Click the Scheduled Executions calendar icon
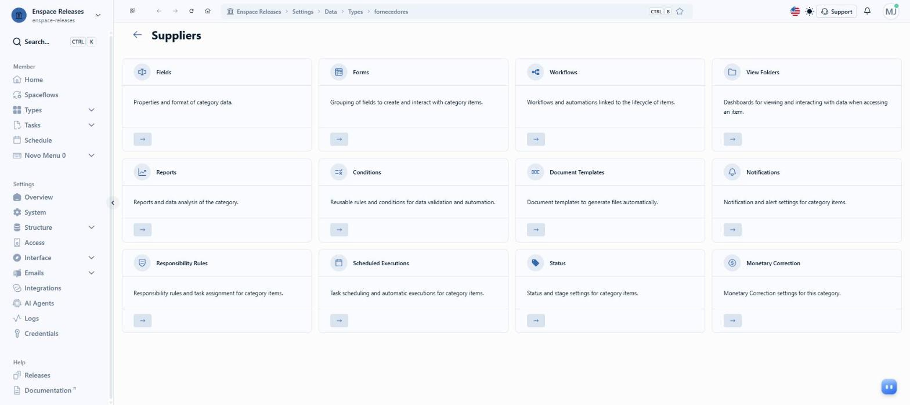This screenshot has height=405, width=910. (x=339, y=263)
